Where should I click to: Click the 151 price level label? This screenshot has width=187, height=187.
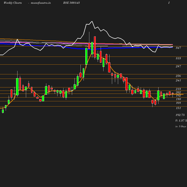click(178, 108)
